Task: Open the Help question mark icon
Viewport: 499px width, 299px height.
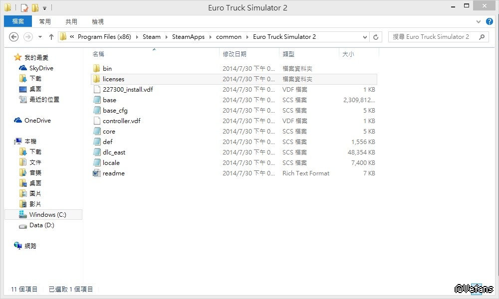Action: 490,21
